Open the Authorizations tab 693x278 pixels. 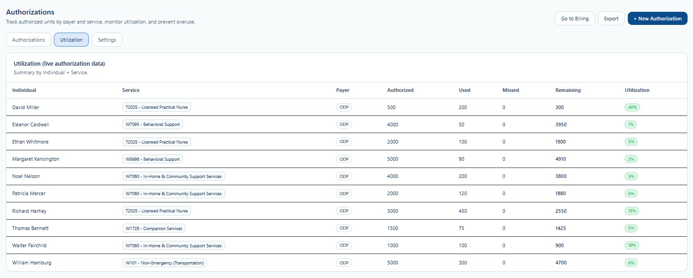tap(29, 40)
